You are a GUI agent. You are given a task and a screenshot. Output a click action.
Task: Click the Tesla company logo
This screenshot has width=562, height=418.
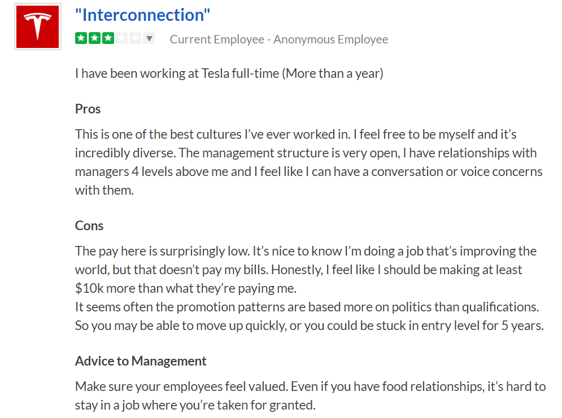(x=38, y=27)
